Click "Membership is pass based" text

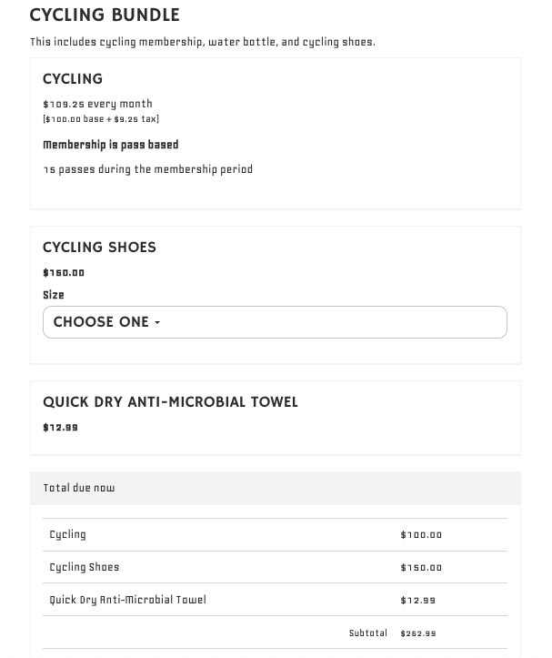(x=110, y=145)
